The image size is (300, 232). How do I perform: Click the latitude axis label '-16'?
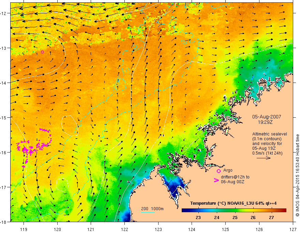(x=3, y=153)
